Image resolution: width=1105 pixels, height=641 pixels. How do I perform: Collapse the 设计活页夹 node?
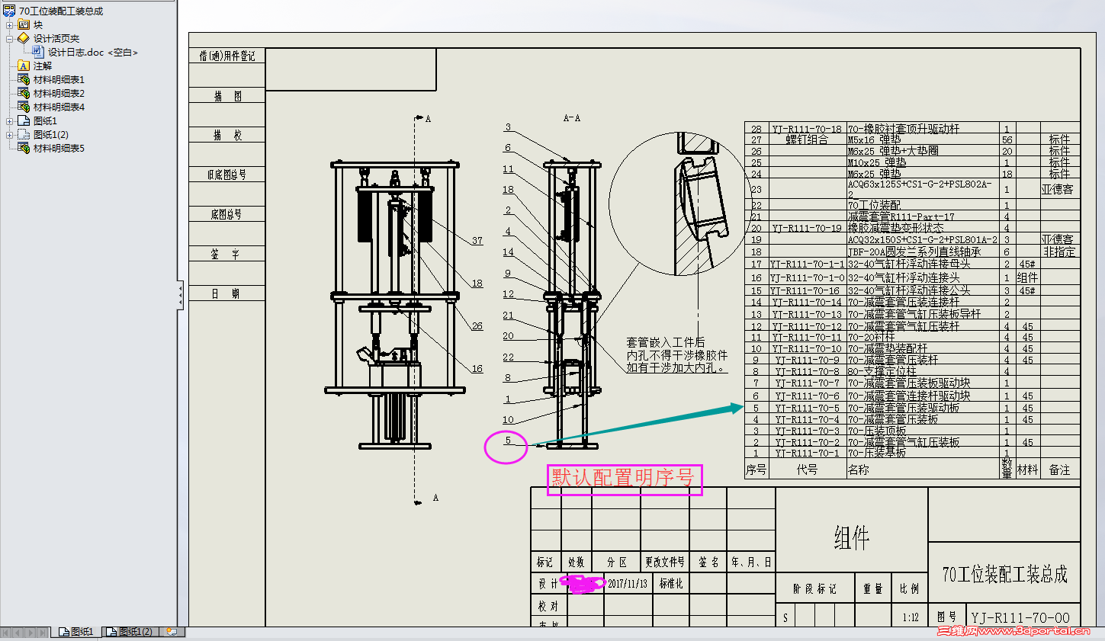pos(9,39)
